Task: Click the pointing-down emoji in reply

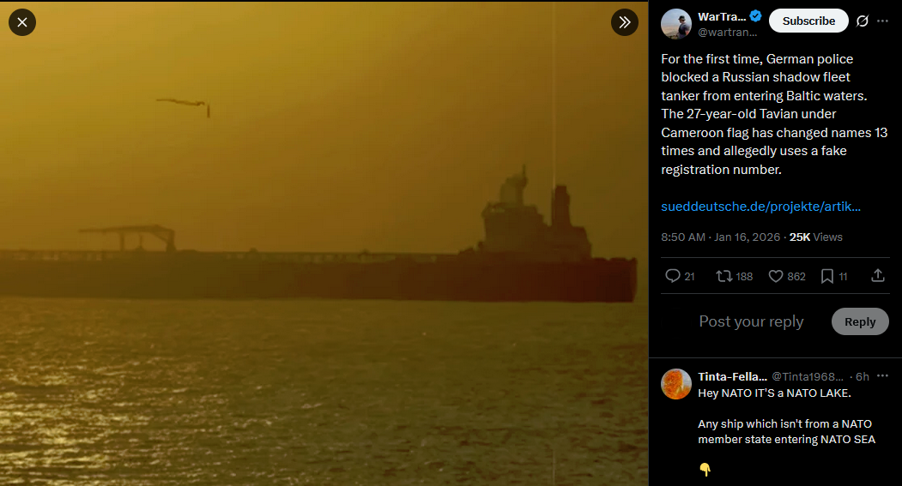Action: pos(705,470)
